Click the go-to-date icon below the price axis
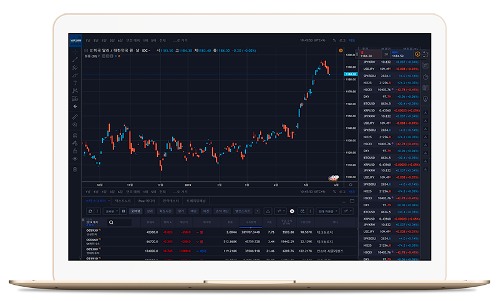This screenshot has width=499, height=301. tap(351, 184)
